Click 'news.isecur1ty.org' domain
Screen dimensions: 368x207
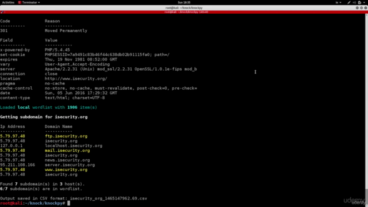(x=67, y=160)
